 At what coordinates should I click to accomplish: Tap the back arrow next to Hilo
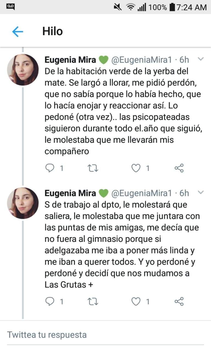[x=18, y=32]
